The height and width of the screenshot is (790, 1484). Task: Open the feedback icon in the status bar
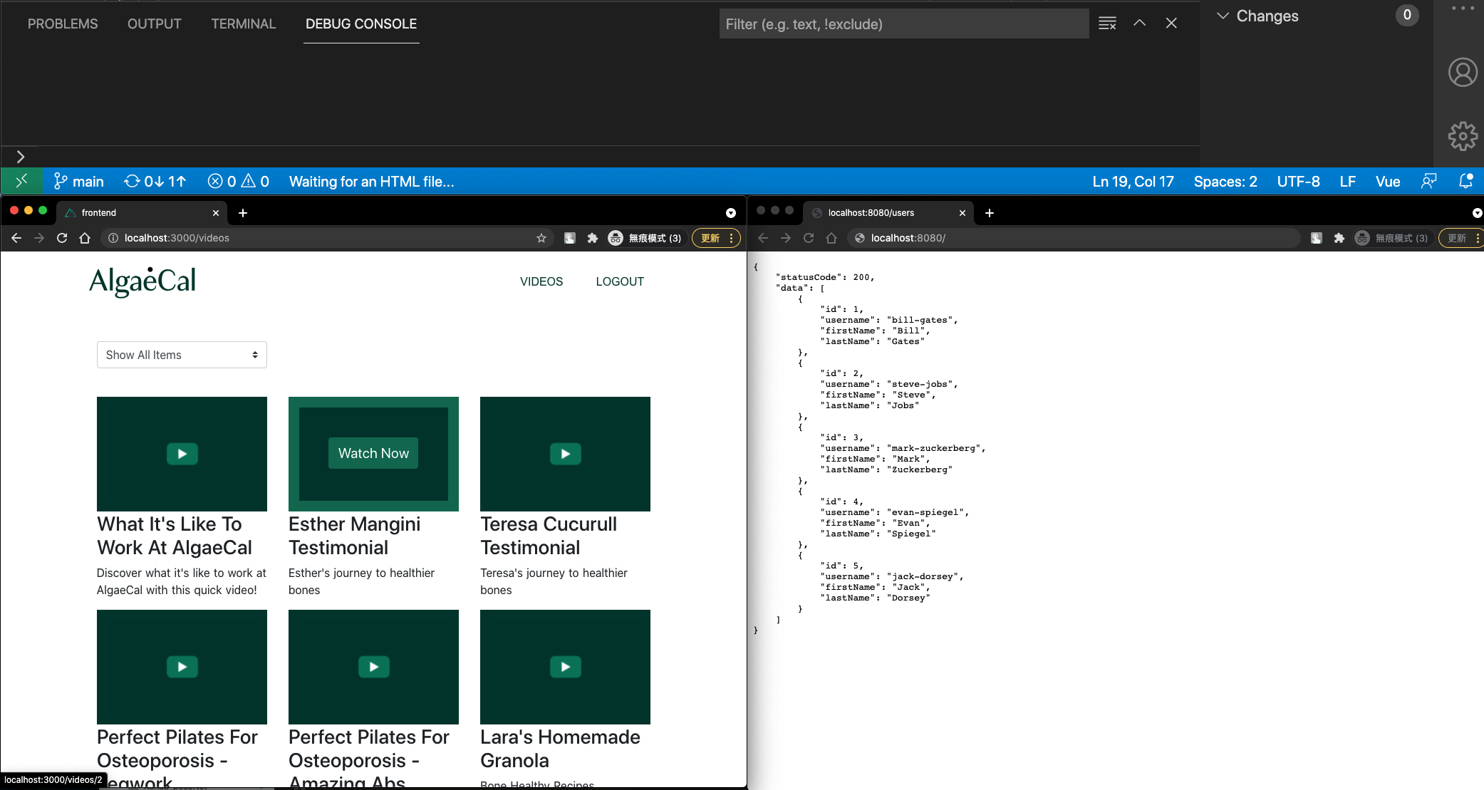click(x=1429, y=181)
